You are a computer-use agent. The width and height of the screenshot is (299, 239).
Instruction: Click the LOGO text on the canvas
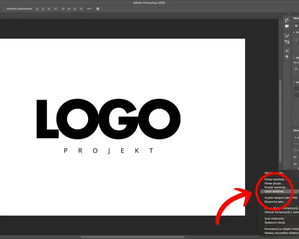pyautogui.click(x=109, y=119)
